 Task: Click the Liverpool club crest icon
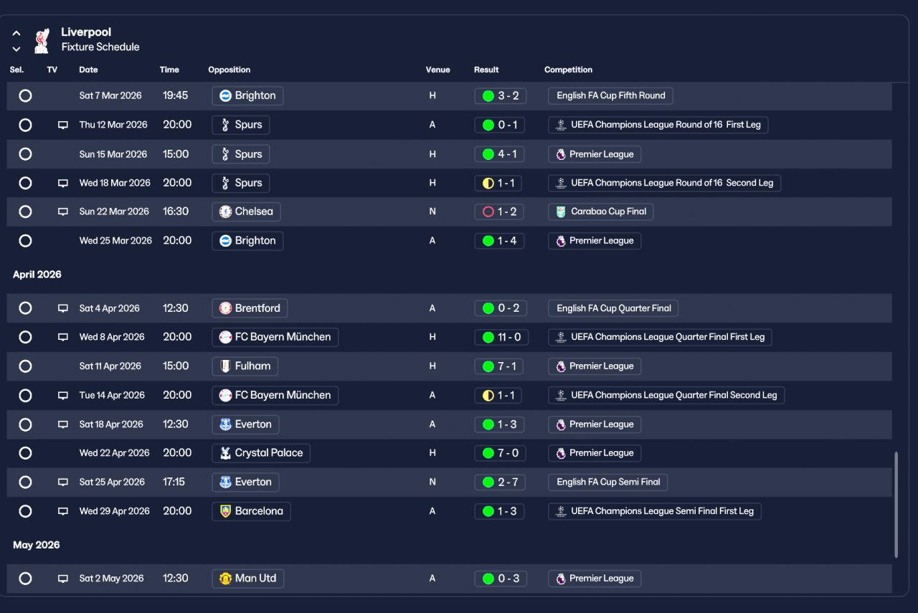[42, 40]
